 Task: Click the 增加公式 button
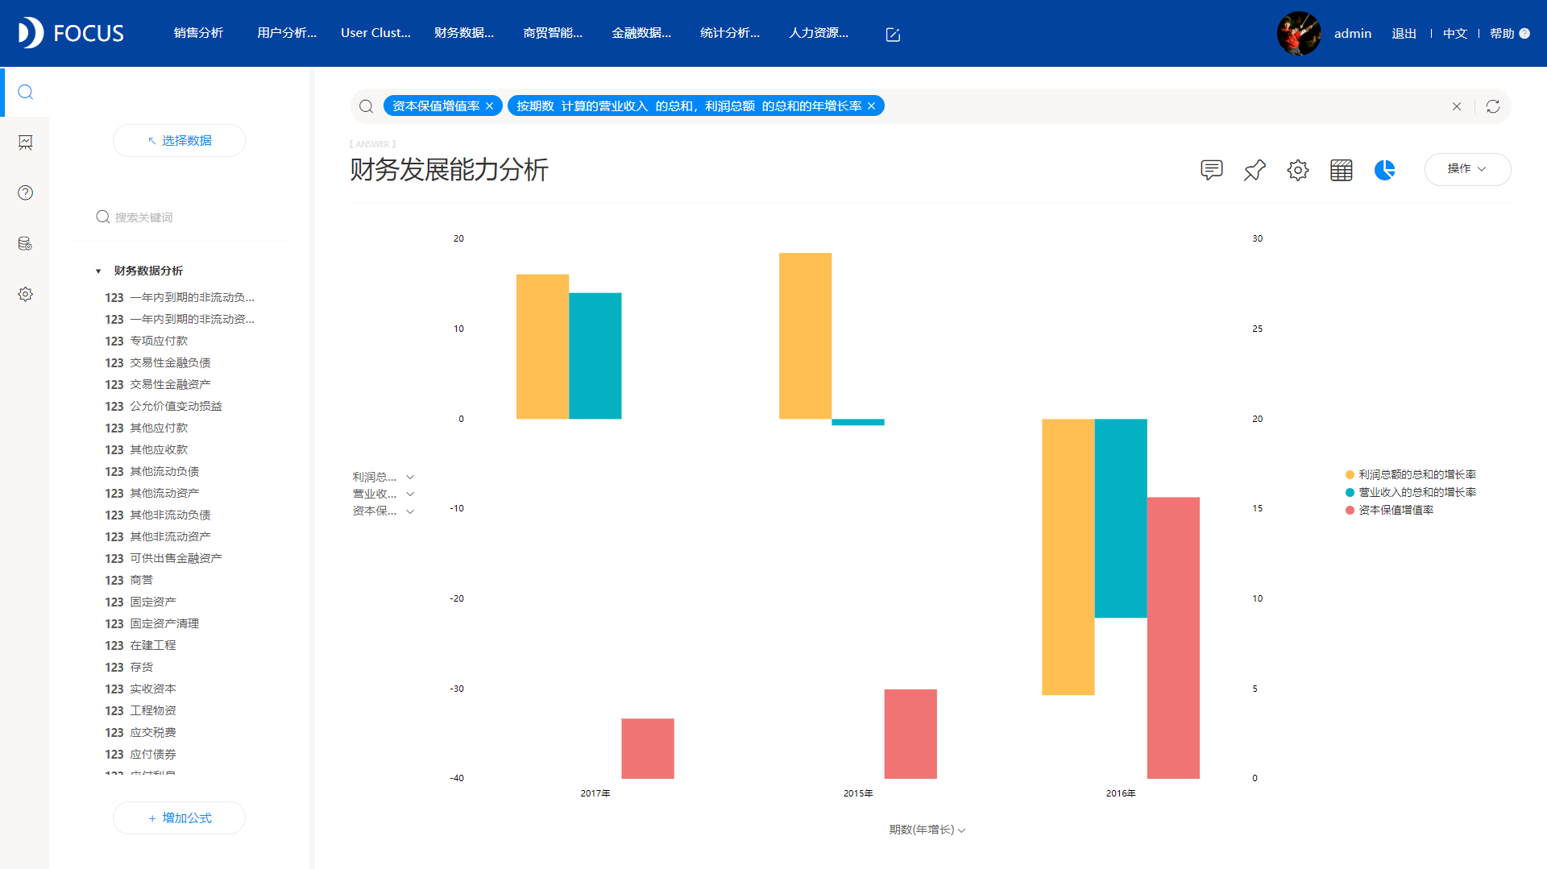[x=179, y=817]
